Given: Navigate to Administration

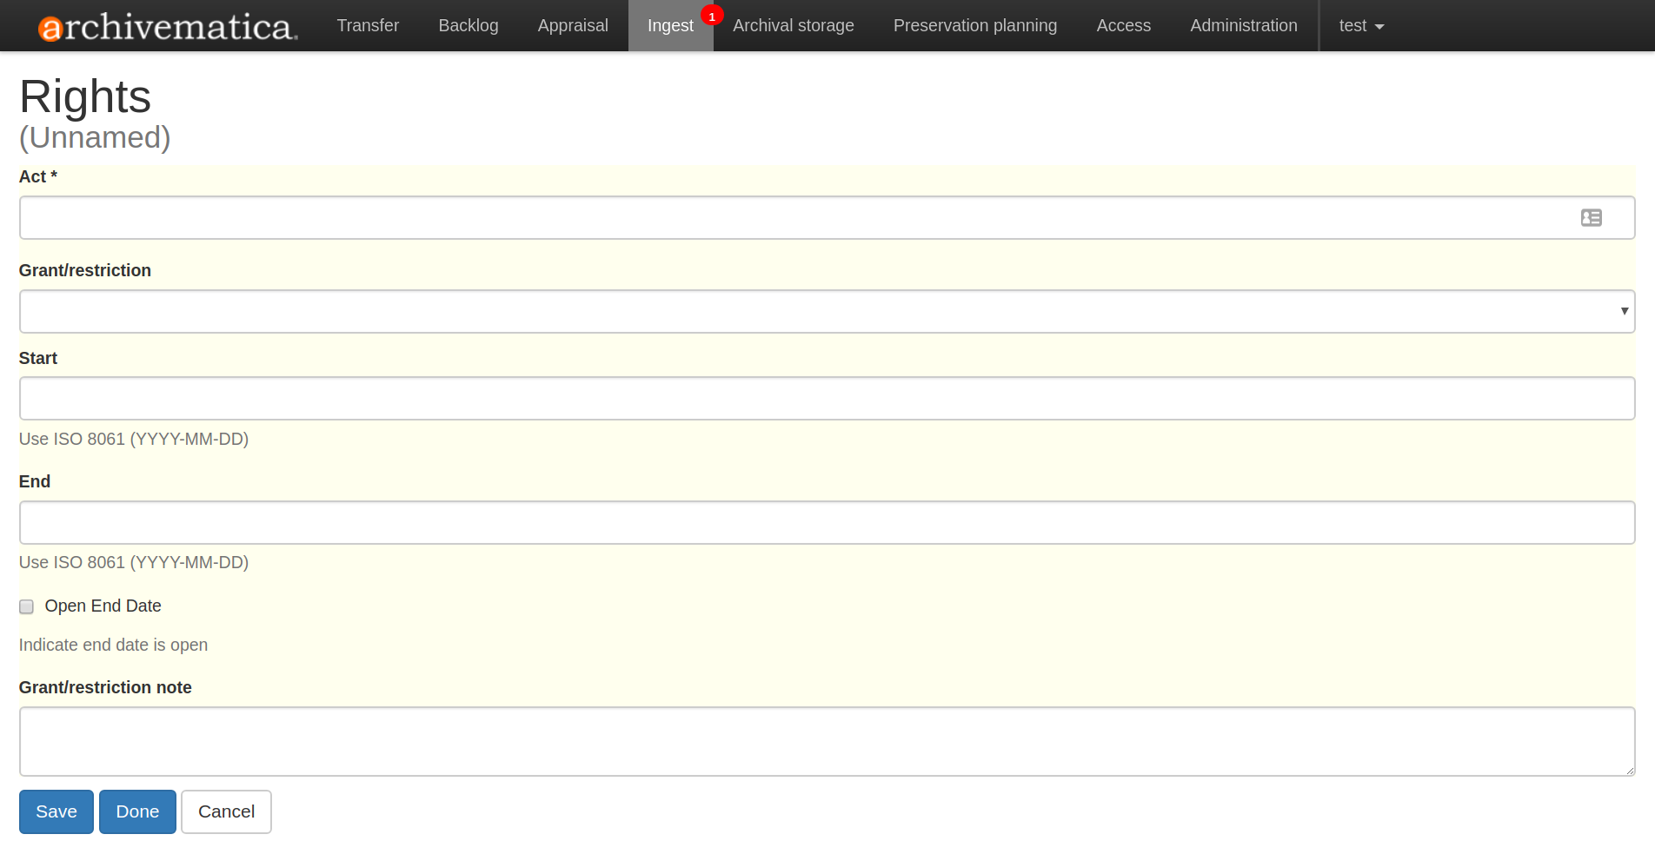Looking at the screenshot, I should click(1243, 25).
